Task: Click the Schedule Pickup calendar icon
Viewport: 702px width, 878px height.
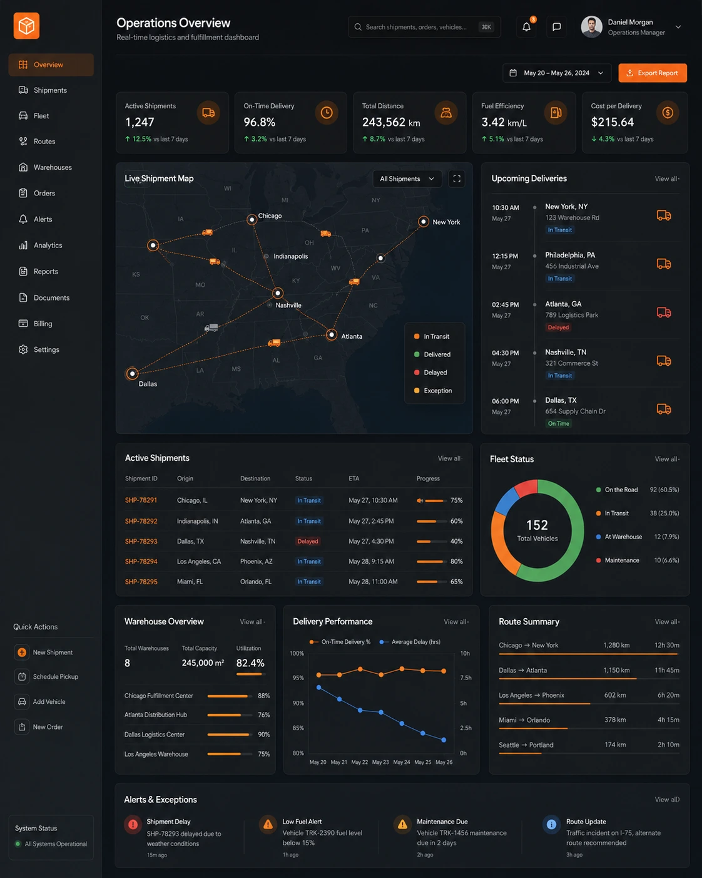Action: tap(22, 677)
